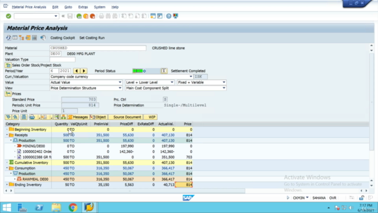
Task: Open the Main Cost Component Split dropdown
Action: pyautogui.click(x=224, y=88)
